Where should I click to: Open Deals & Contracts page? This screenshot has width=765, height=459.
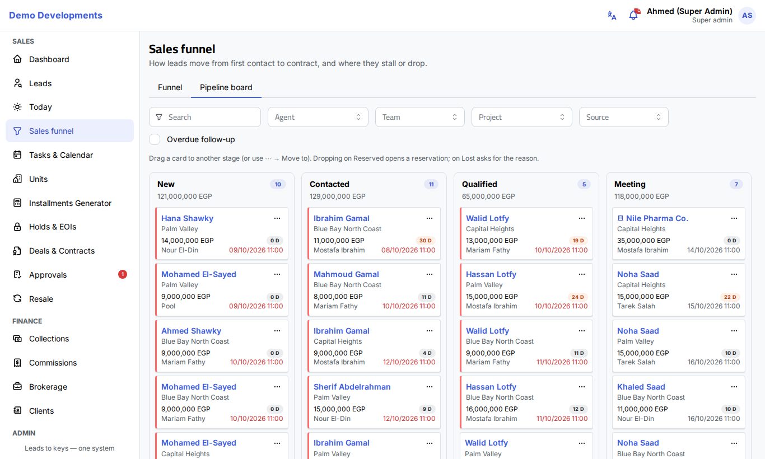69,251
